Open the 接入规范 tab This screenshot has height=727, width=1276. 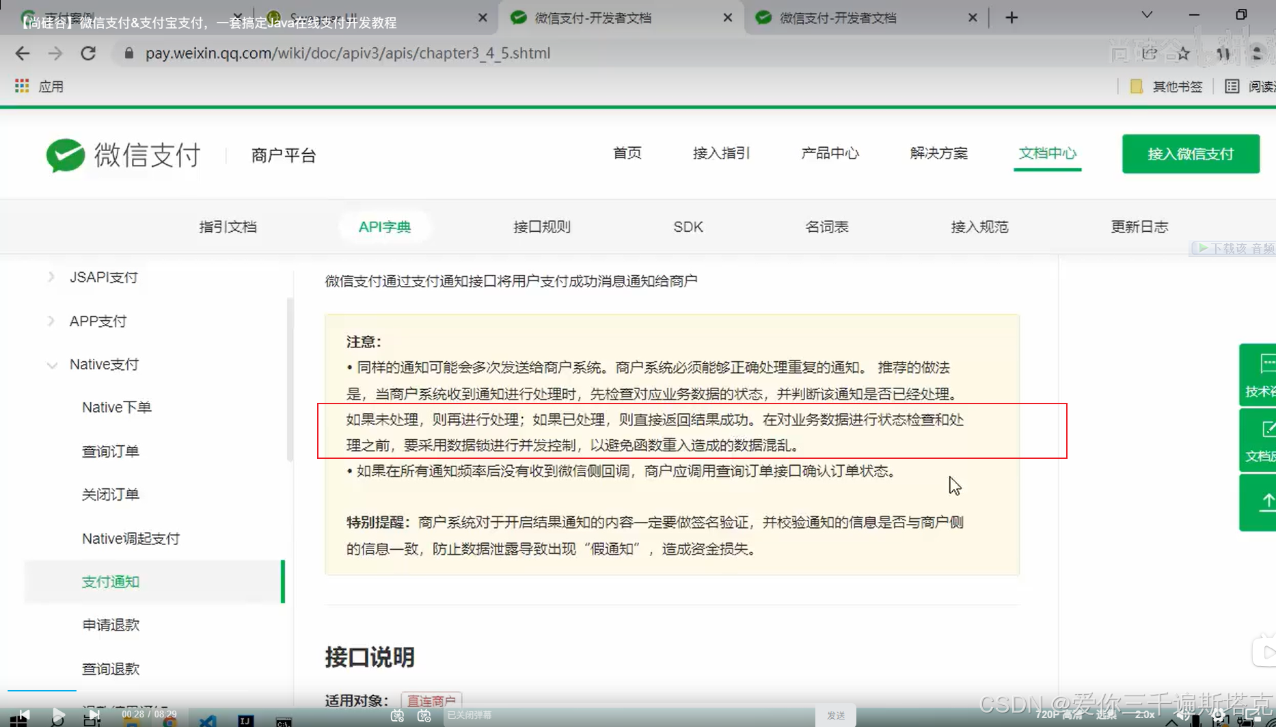[979, 227]
